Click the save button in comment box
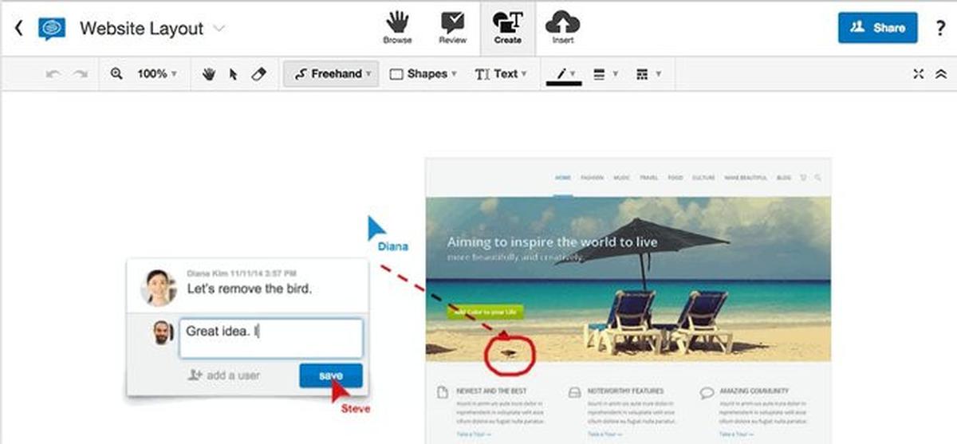 (x=331, y=375)
